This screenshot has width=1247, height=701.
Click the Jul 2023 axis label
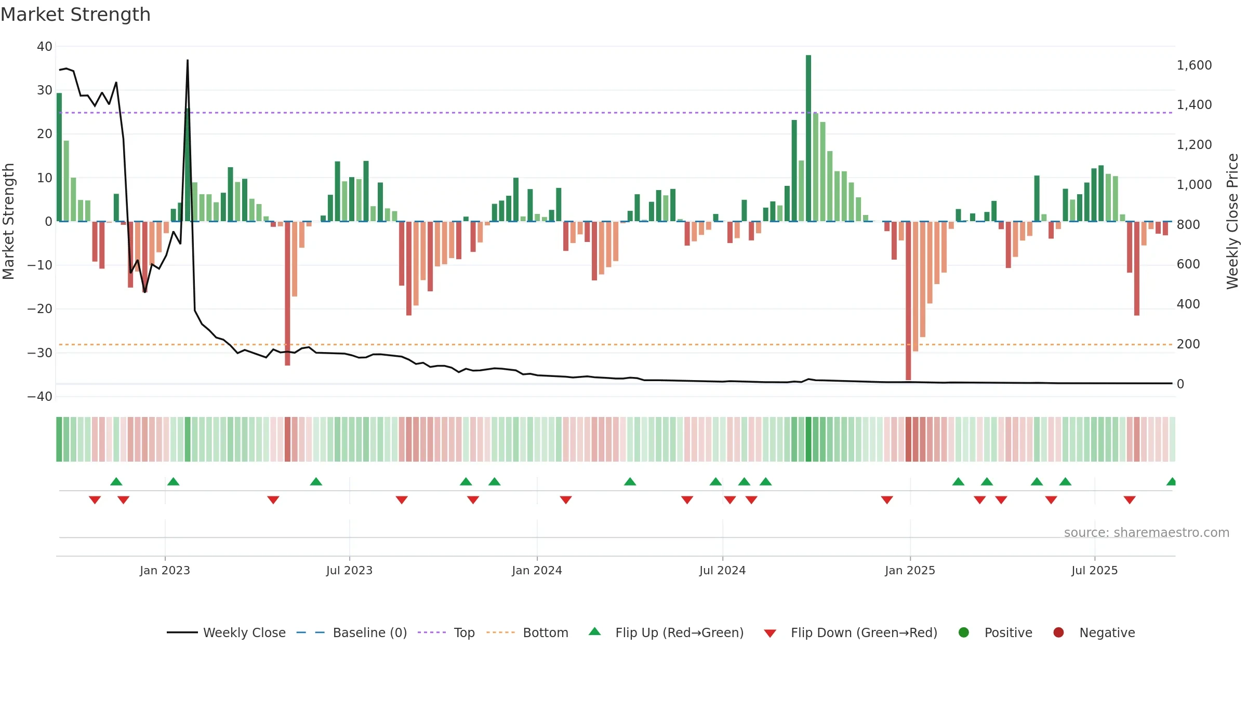click(349, 570)
